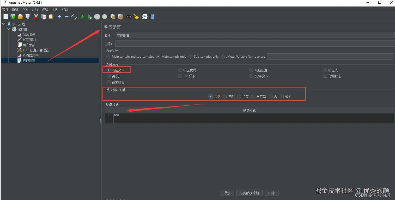This screenshot has width=395, height=200.
Task: Start test with no pauses icon
Action: click(x=90, y=17)
